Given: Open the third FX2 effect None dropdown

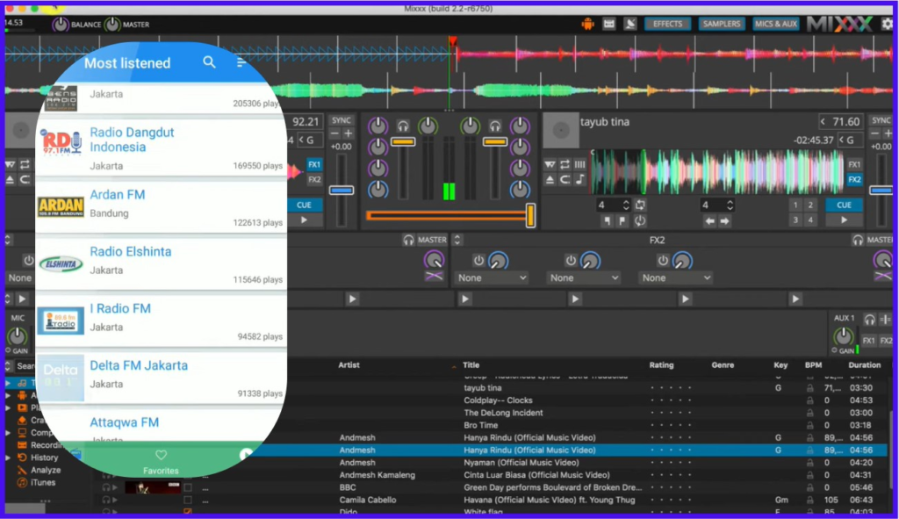Looking at the screenshot, I should [x=676, y=278].
